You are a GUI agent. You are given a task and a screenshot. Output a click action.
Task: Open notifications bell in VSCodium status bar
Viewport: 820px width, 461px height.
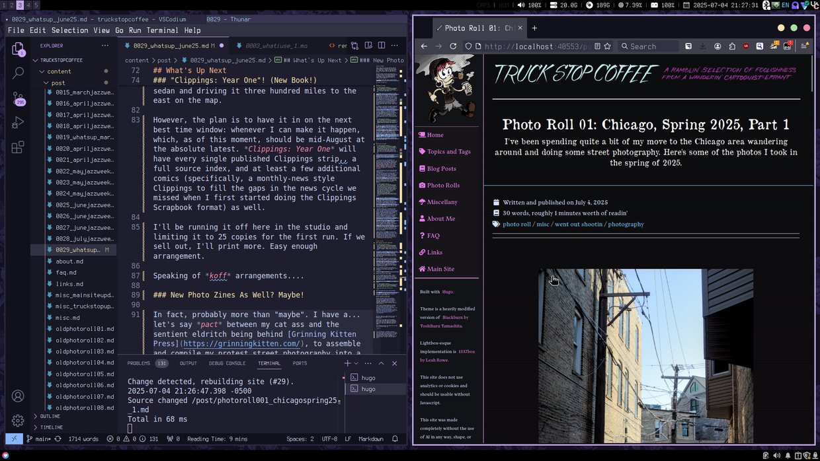coord(395,439)
